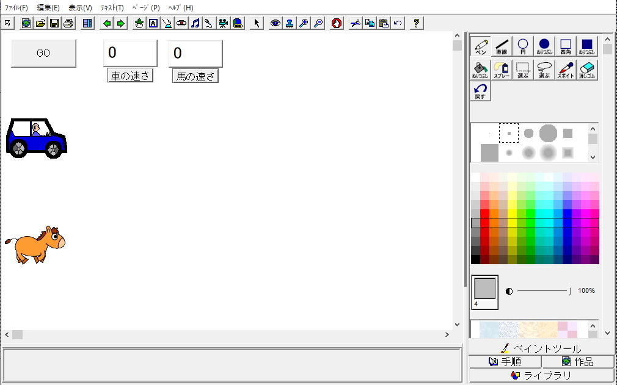Toggle the pen (ペン) drawing tool
This screenshot has height=385, width=617.
(480, 46)
